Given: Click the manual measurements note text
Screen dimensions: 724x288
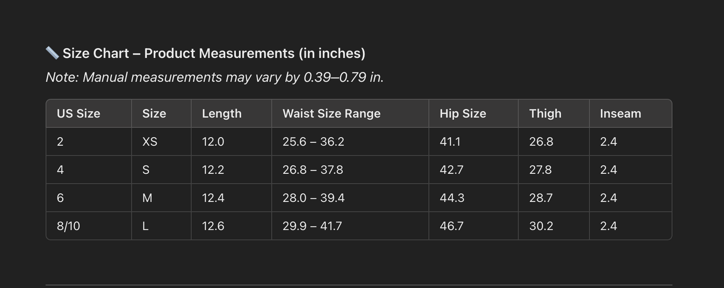Looking at the screenshot, I should click(214, 77).
